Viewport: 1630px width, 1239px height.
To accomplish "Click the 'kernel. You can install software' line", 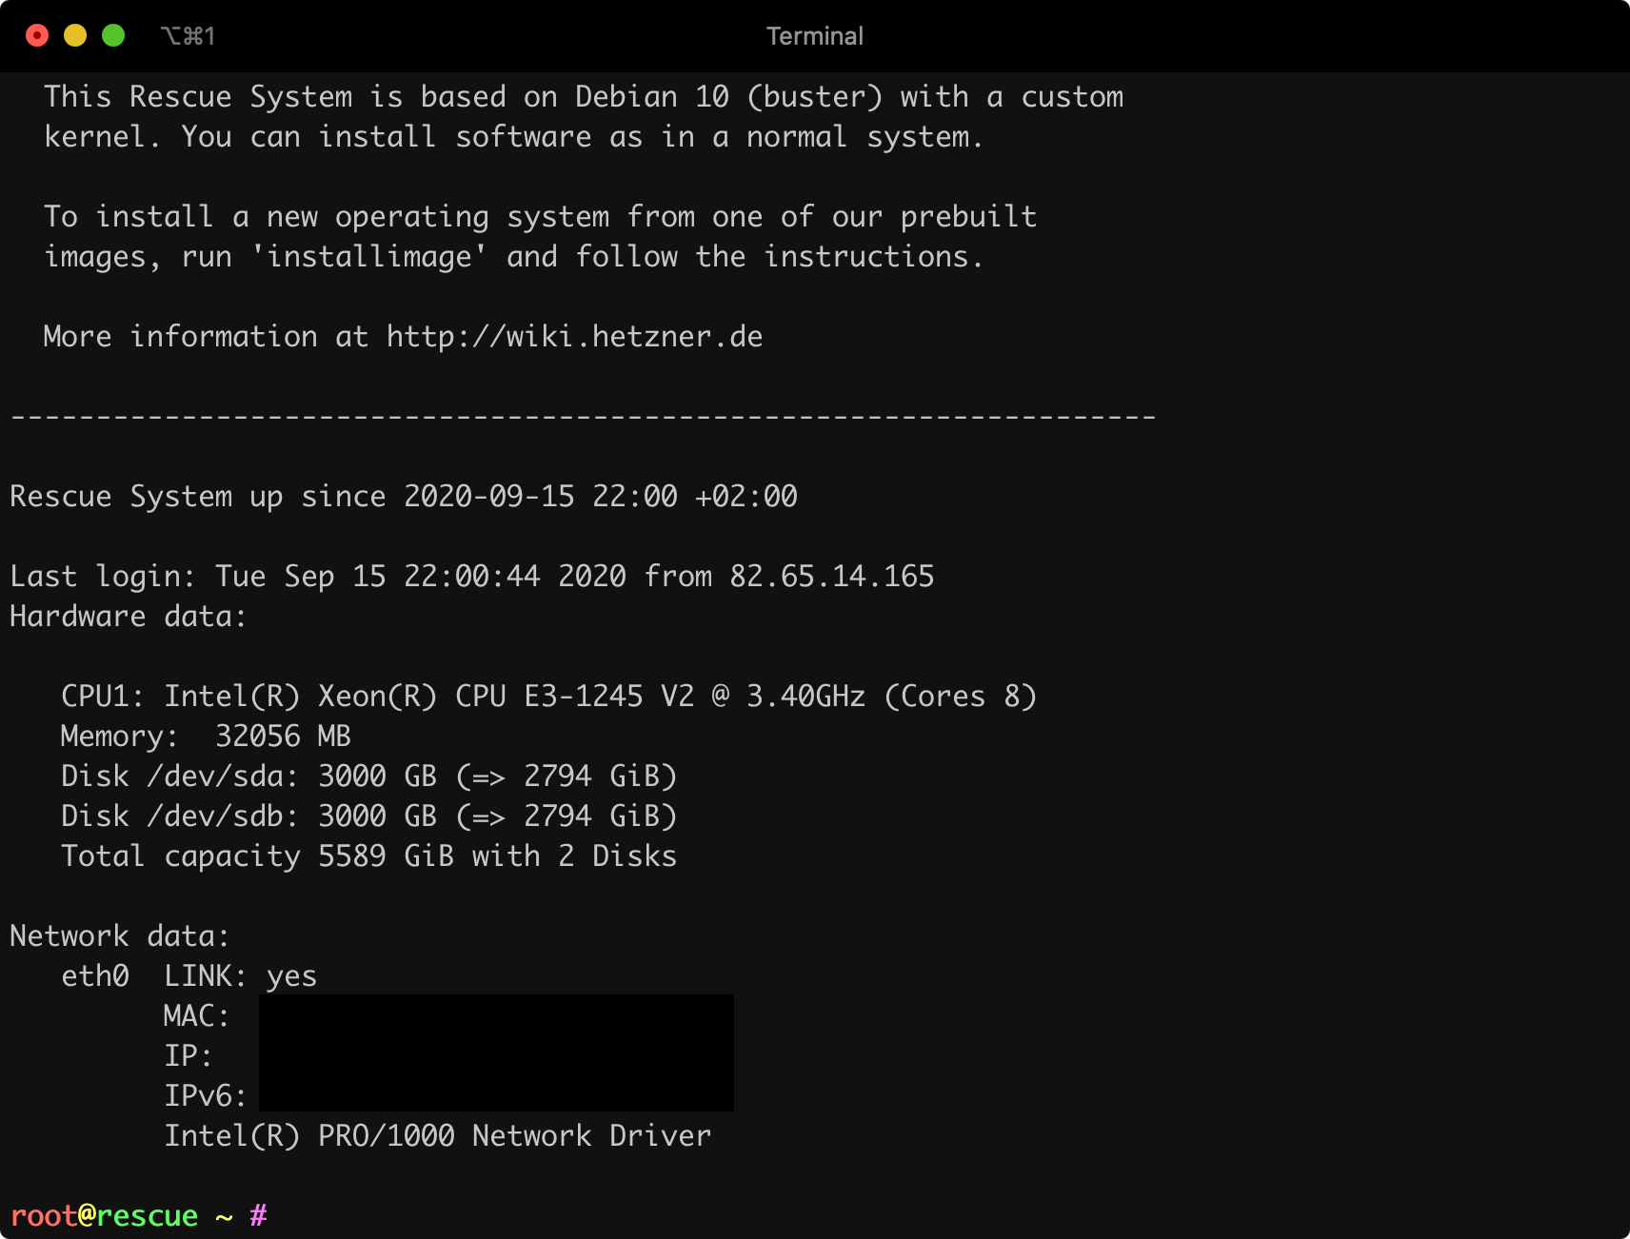I will pos(513,137).
